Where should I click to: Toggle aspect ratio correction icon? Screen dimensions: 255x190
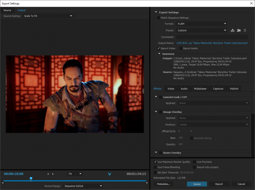[110, 174]
